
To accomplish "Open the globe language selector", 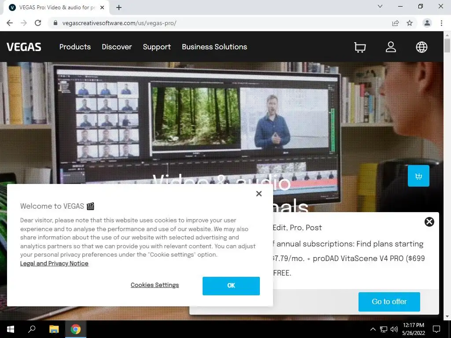I will 421,47.
